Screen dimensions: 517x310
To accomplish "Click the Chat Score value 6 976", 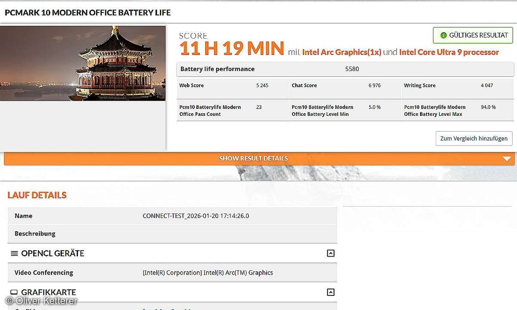I will click(374, 86).
